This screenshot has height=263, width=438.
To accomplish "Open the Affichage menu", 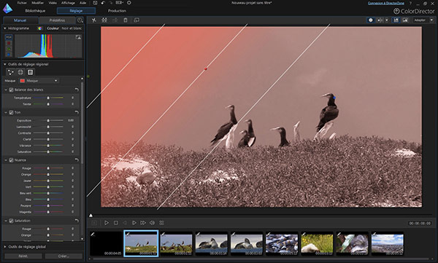I will [68, 3].
